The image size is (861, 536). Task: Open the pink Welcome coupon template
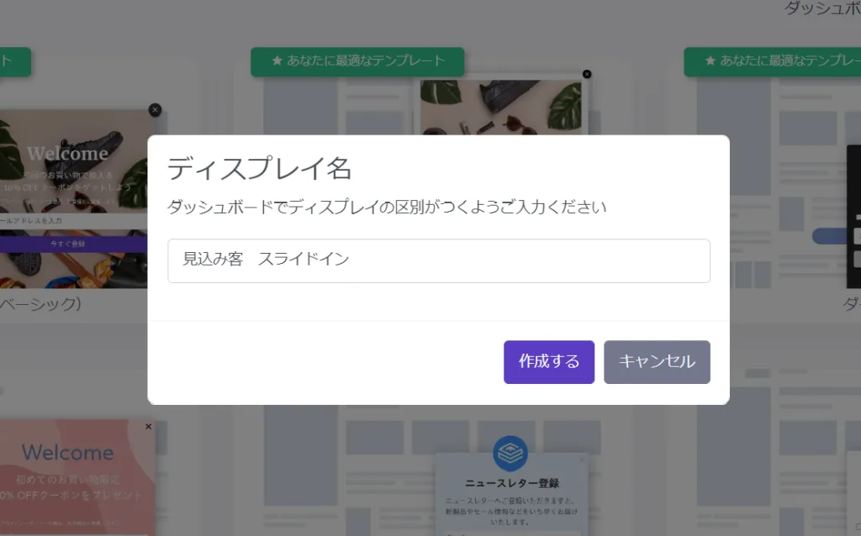click(77, 477)
